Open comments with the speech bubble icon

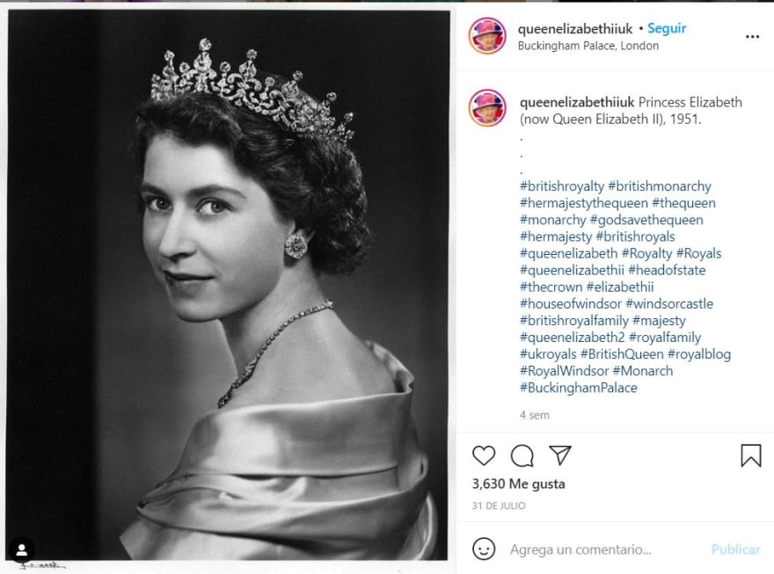pos(522,455)
